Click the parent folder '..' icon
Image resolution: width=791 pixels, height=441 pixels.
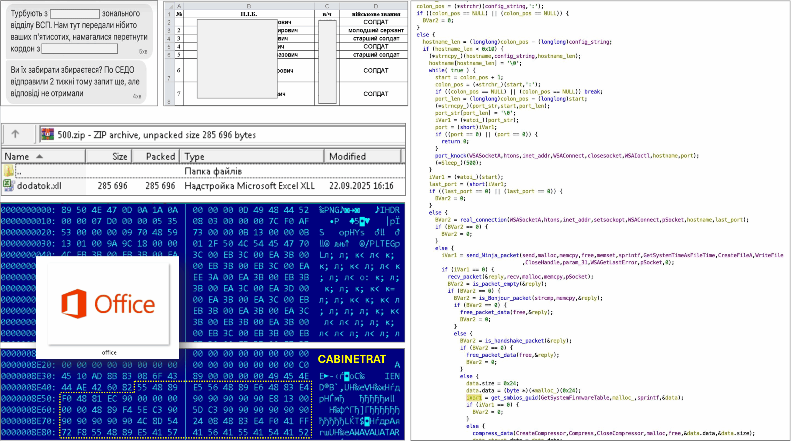pos(8,171)
